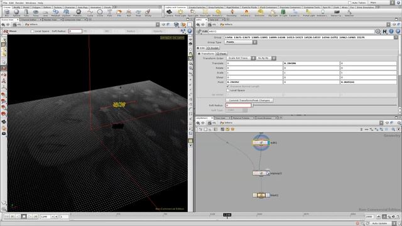Open parameter pane help icon

pos(398,31)
